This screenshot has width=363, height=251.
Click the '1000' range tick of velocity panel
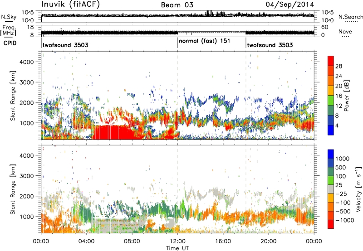(x=26, y=217)
